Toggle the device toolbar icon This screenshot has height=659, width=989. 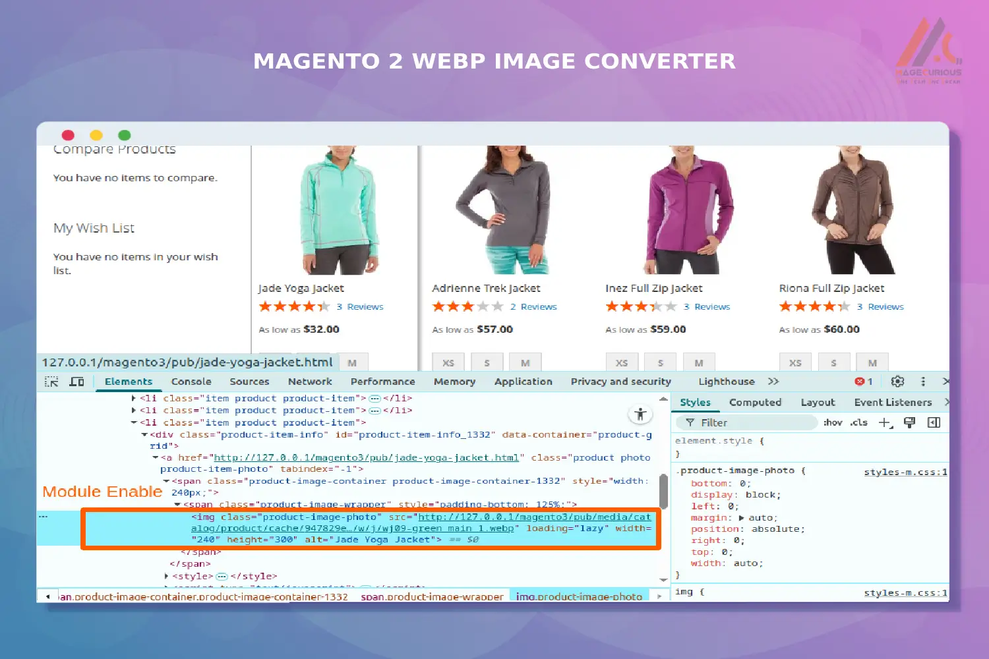(76, 381)
